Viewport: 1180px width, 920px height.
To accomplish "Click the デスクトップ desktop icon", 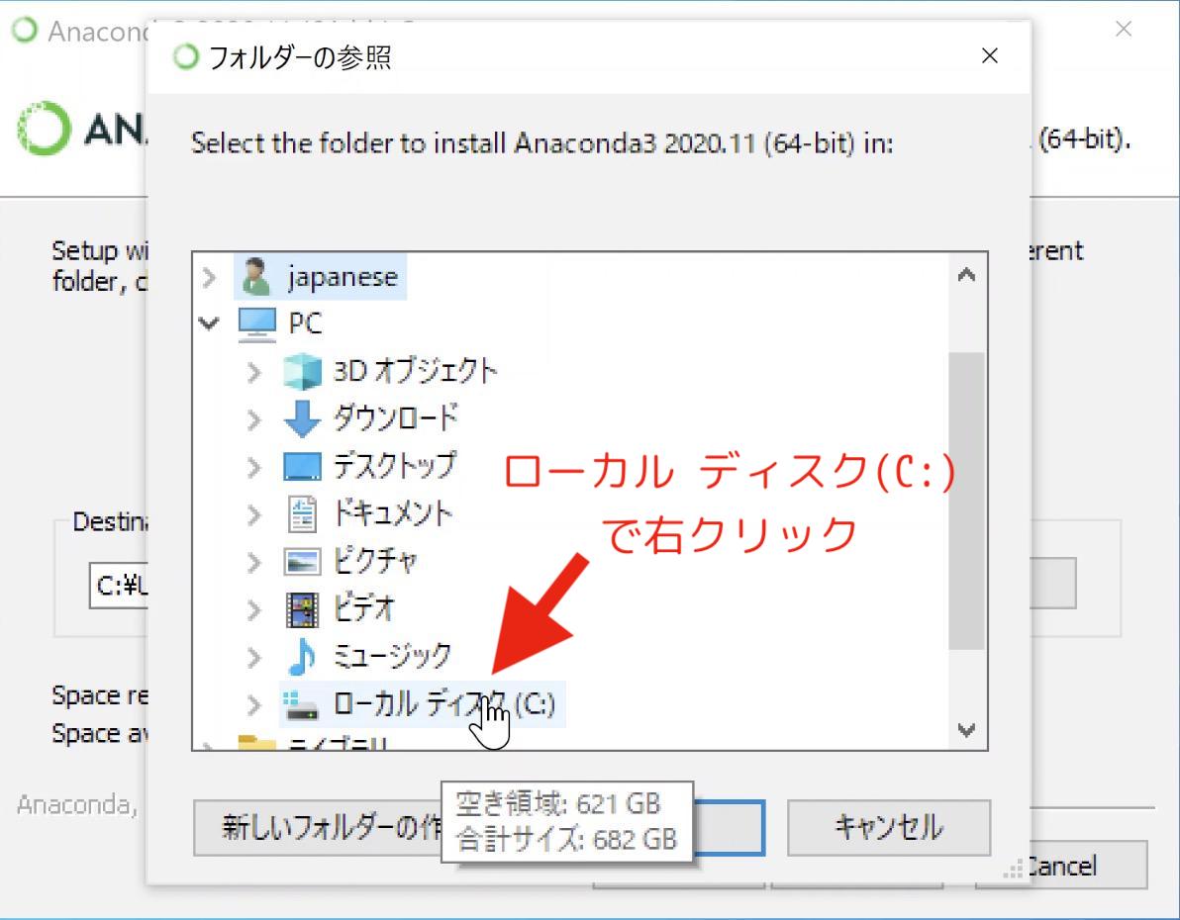I will coord(303,466).
